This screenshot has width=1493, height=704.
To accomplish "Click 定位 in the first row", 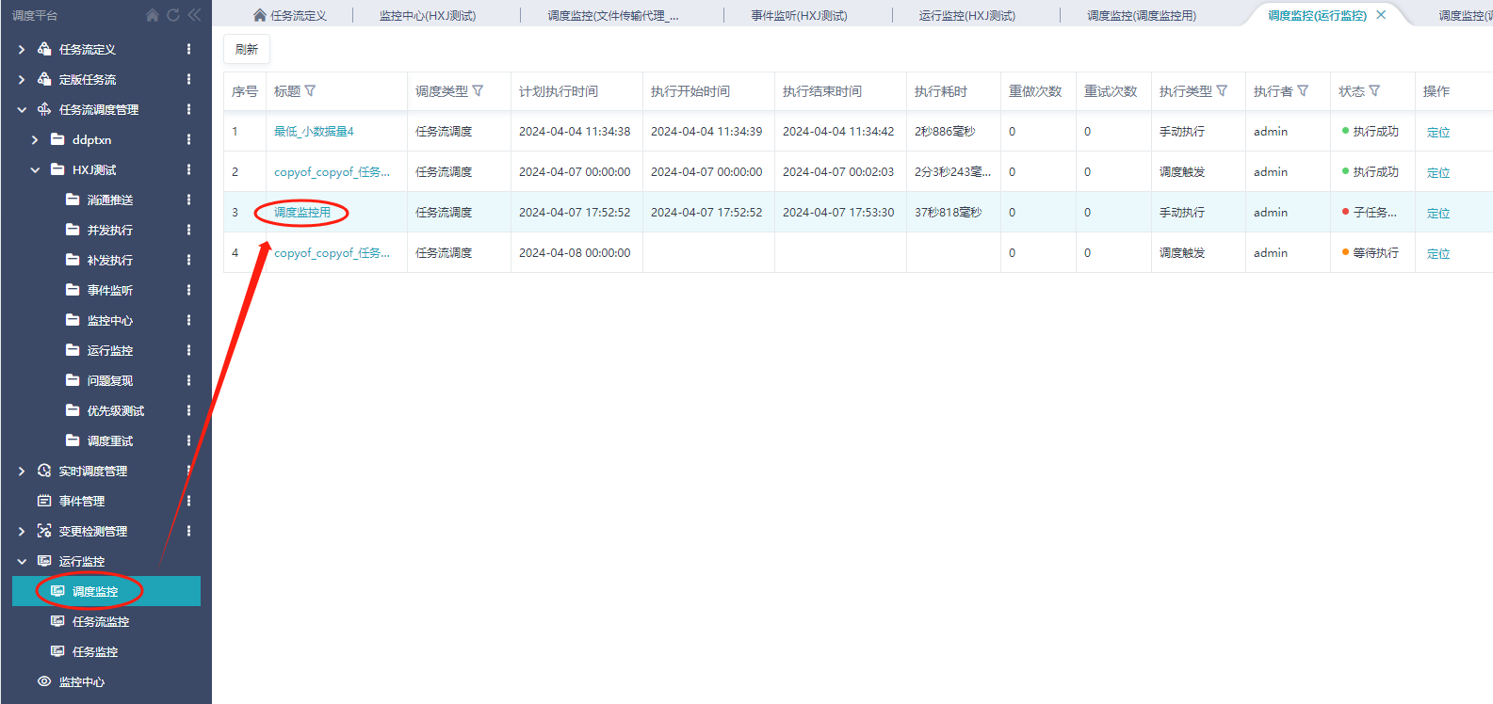I will (x=1437, y=132).
